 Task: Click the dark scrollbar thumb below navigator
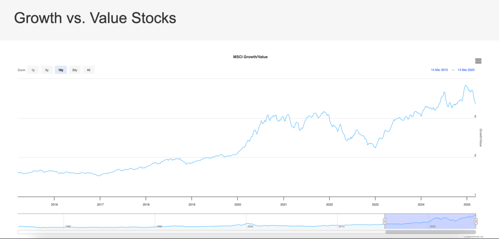point(430,232)
